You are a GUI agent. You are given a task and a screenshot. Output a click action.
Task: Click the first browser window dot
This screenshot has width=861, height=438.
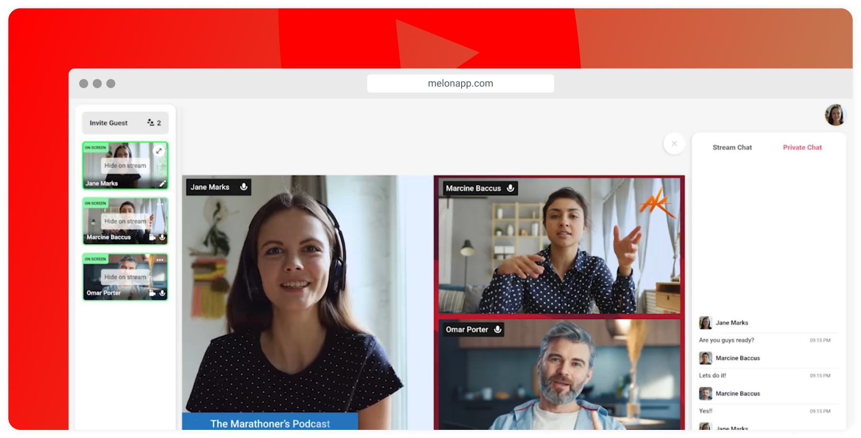(x=84, y=84)
